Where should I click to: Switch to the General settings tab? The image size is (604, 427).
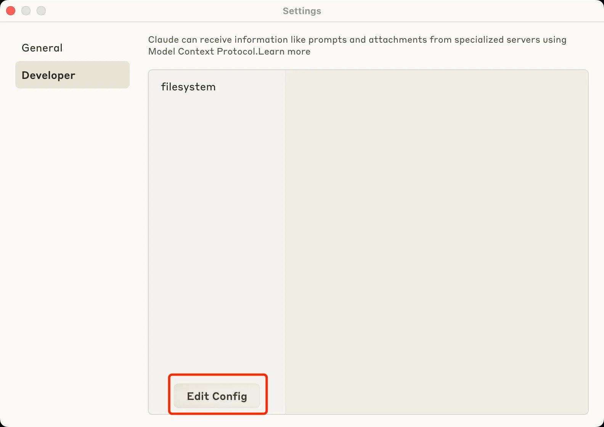click(42, 47)
